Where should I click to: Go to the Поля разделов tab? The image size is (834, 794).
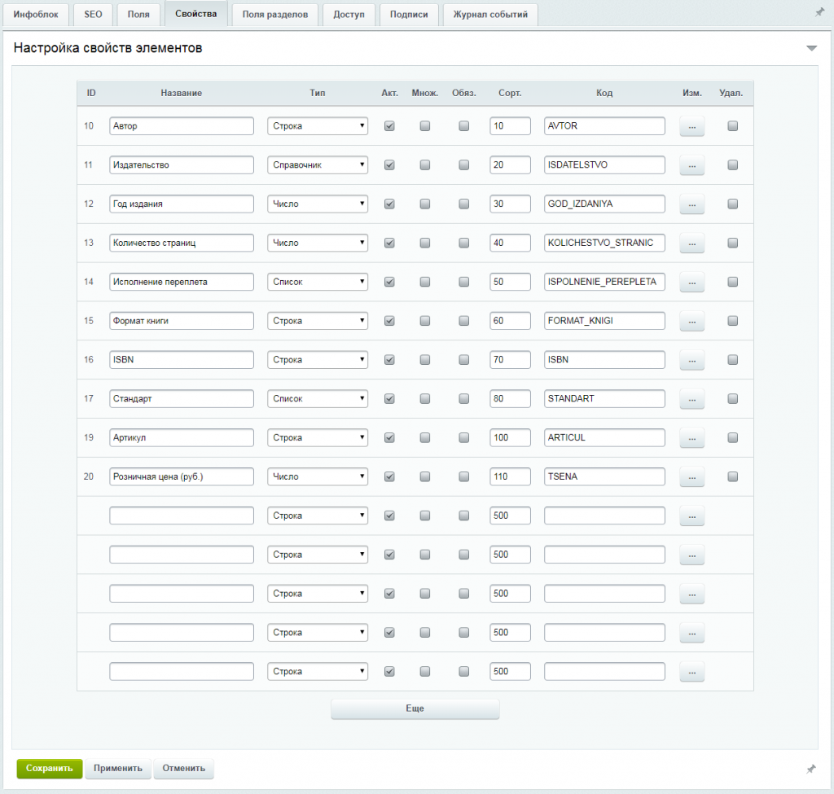click(275, 15)
